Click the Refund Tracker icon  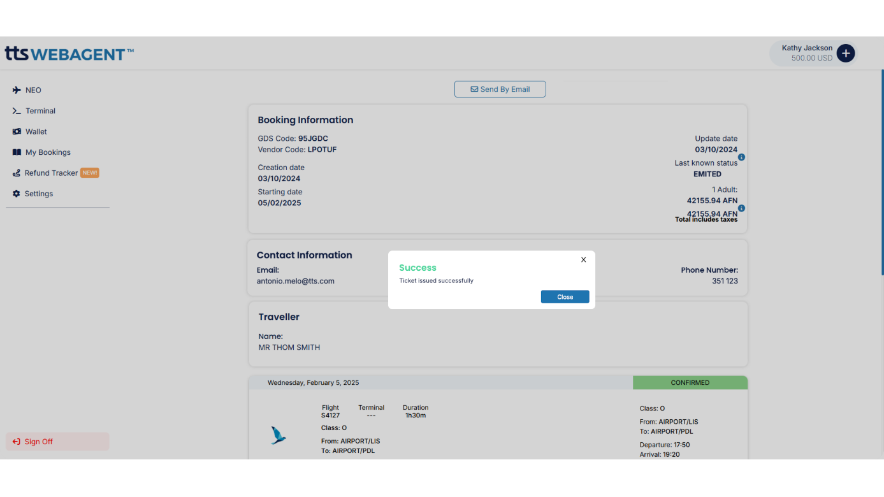coord(17,173)
